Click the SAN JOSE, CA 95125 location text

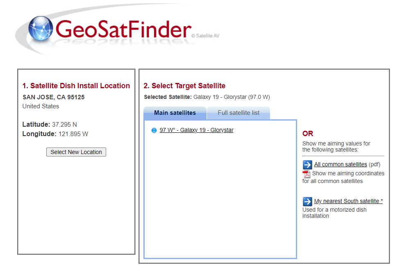click(x=54, y=97)
